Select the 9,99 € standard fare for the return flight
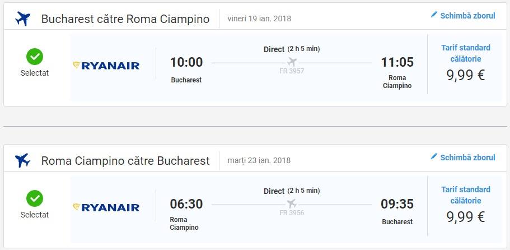The image size is (510, 250). pyautogui.click(x=465, y=217)
